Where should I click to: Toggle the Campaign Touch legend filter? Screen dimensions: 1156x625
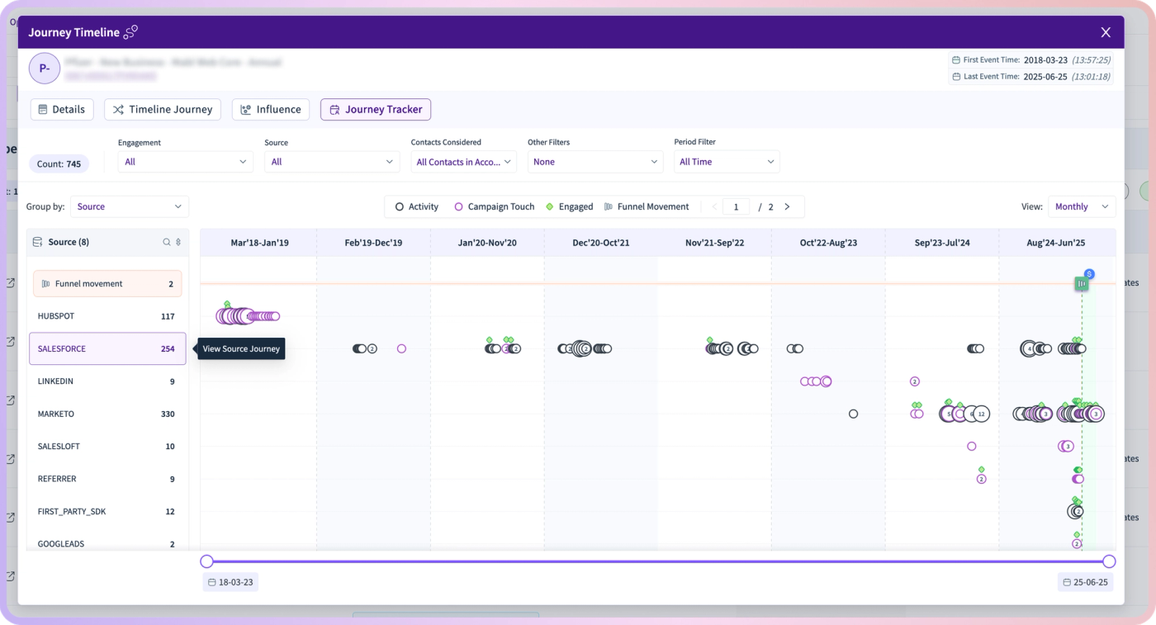(495, 206)
